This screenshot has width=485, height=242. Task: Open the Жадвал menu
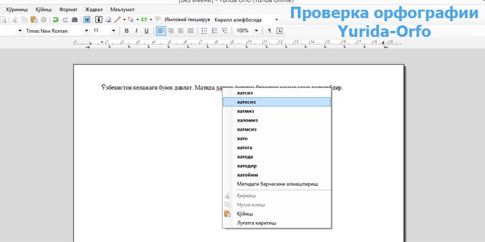coord(94,10)
